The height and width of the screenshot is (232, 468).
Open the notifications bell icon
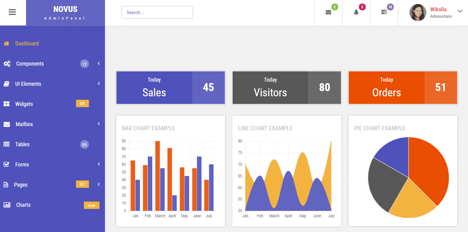356,13
